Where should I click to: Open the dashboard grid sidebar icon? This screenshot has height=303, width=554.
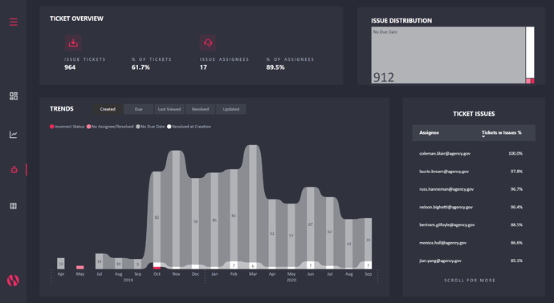click(x=14, y=96)
